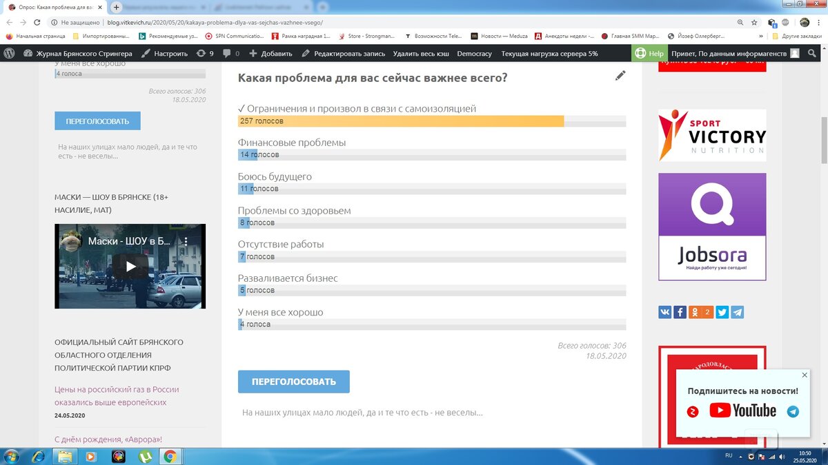Open the Начальная страница bookmark
This screenshot has height=465, width=828.
[36, 36]
